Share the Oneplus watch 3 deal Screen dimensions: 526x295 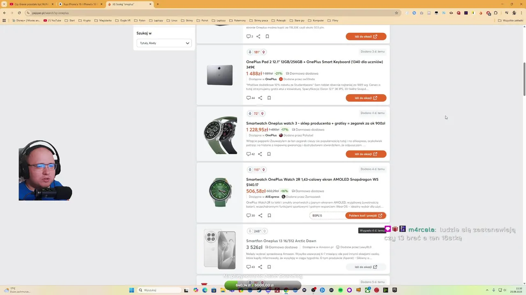pyautogui.click(x=260, y=154)
